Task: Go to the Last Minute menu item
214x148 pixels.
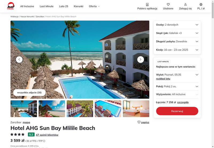Action: pos(47,6)
